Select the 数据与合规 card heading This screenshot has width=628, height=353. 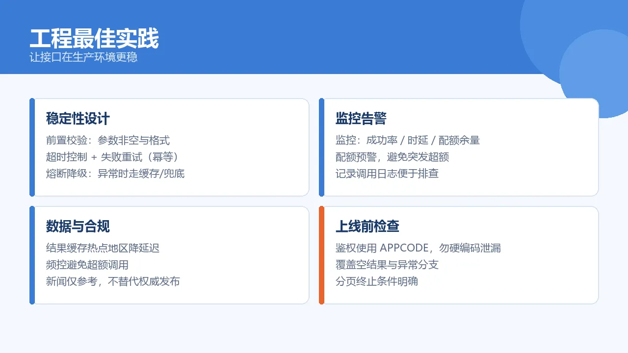[x=78, y=226]
